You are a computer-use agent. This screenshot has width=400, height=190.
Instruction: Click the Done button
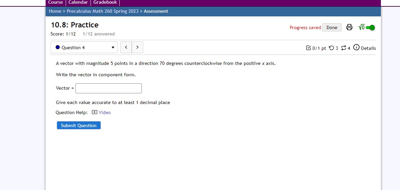332,27
